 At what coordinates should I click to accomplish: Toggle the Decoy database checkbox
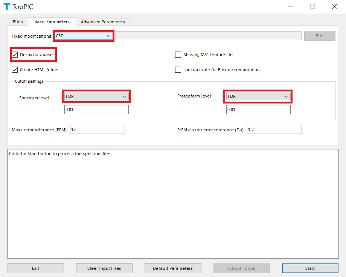click(15, 55)
